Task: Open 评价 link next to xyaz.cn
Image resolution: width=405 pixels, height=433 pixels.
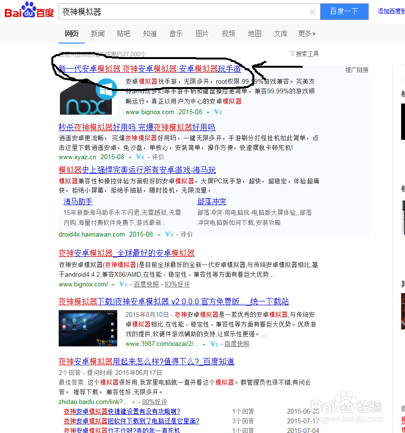Action: 158,157
